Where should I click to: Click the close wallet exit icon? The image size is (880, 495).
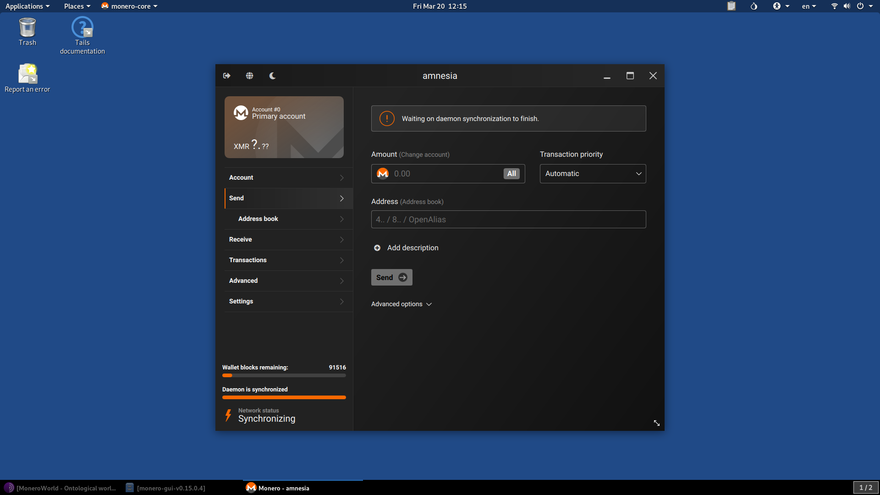227,76
